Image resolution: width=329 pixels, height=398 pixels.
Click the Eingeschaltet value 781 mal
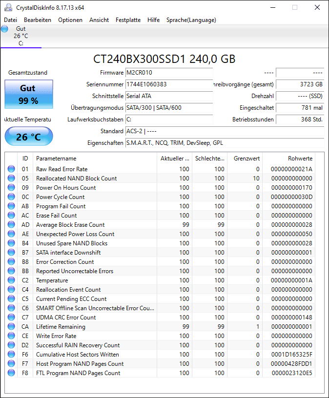click(300, 108)
